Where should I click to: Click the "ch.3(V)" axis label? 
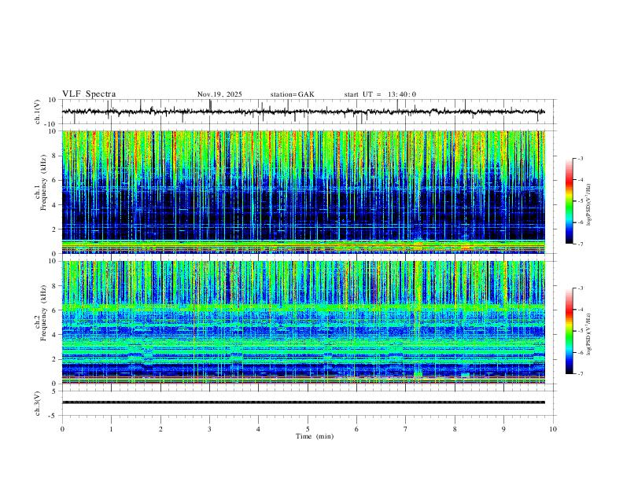[x=38, y=403]
